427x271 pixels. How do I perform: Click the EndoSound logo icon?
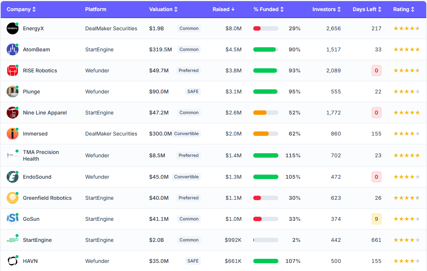click(x=12, y=177)
